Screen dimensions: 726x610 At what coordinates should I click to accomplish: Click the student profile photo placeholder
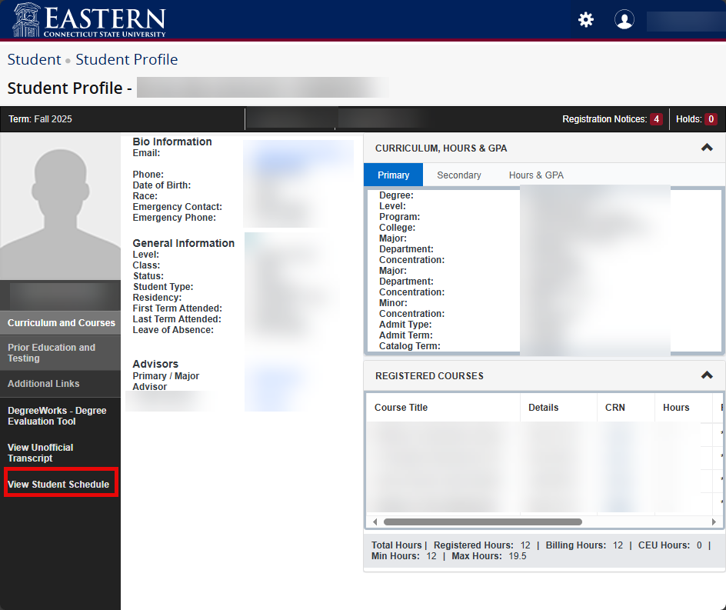coord(60,206)
